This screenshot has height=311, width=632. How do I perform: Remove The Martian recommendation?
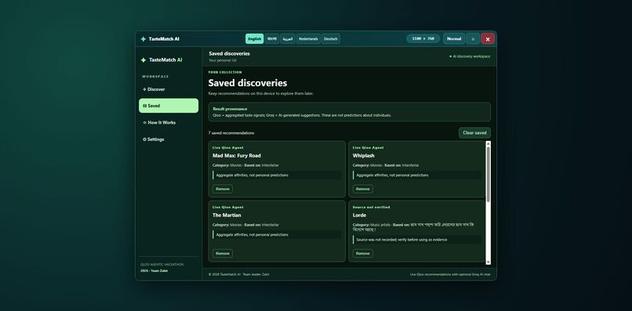pos(223,253)
